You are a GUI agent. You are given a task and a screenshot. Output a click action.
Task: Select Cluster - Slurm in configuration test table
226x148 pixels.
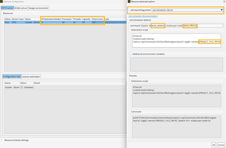(12, 87)
